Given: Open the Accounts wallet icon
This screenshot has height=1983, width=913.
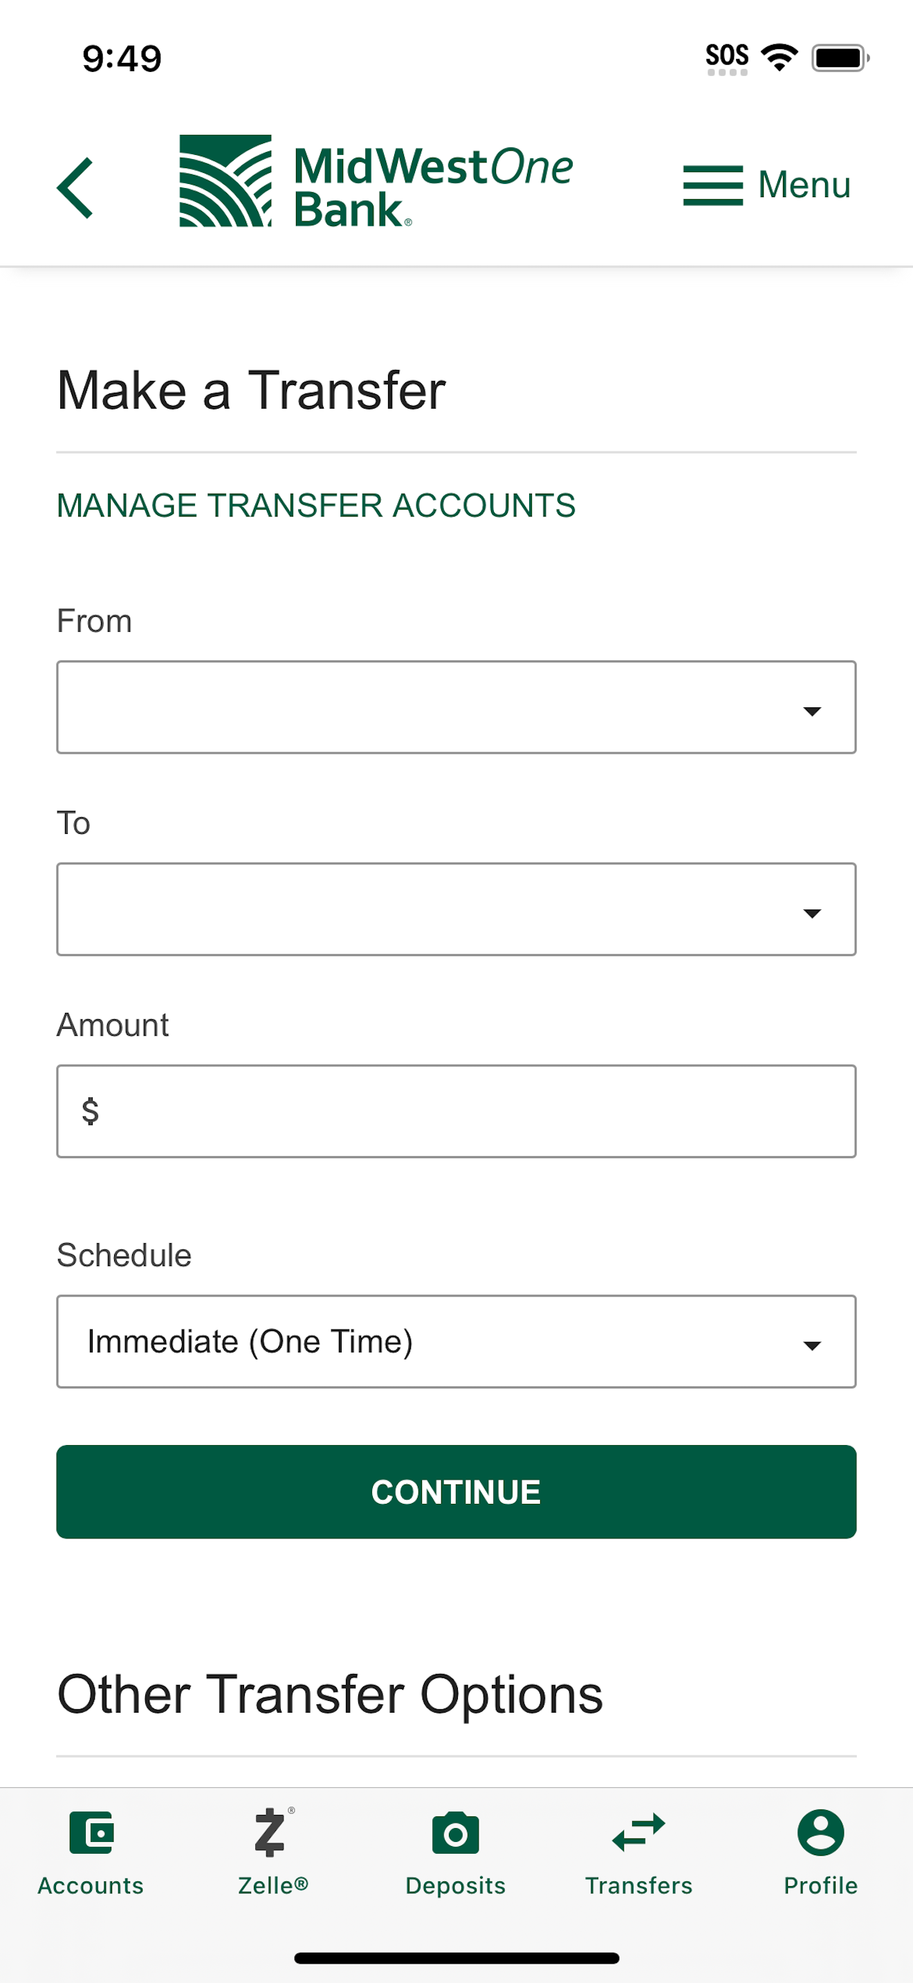Looking at the screenshot, I should point(91,1832).
